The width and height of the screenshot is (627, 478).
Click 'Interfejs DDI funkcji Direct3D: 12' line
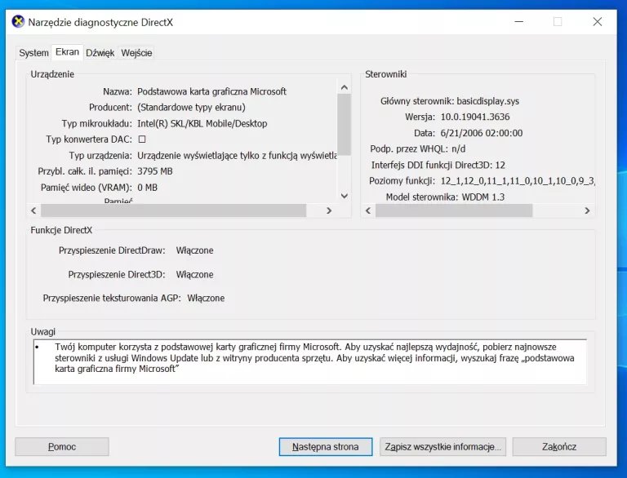pyautogui.click(x=438, y=165)
